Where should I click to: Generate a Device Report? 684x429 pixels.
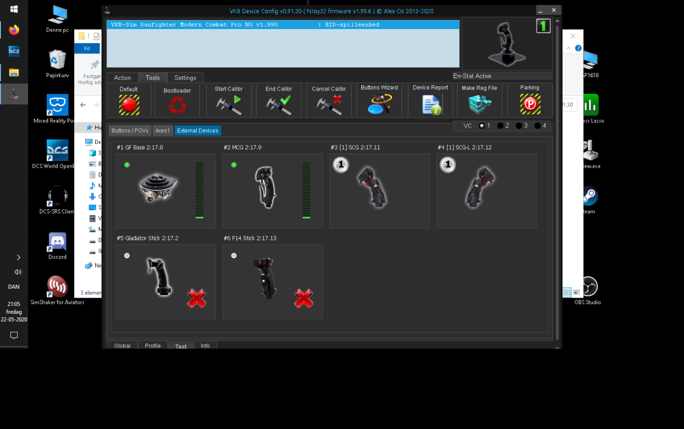(x=431, y=104)
